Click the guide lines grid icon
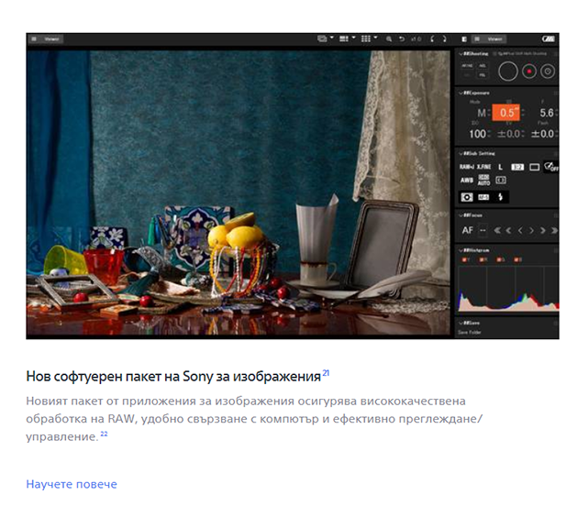The width and height of the screenshot is (577, 517). [366, 38]
